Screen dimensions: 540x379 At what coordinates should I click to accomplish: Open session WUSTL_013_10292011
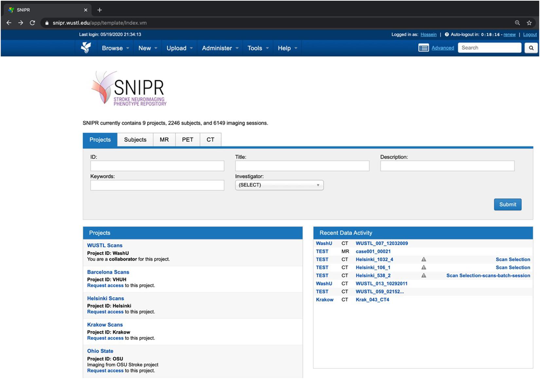coord(382,284)
